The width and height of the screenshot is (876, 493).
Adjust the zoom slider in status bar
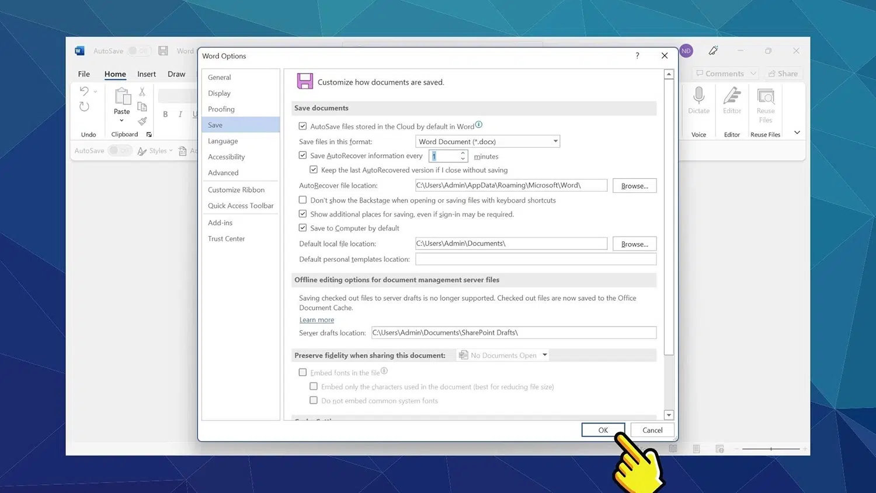pos(771,449)
